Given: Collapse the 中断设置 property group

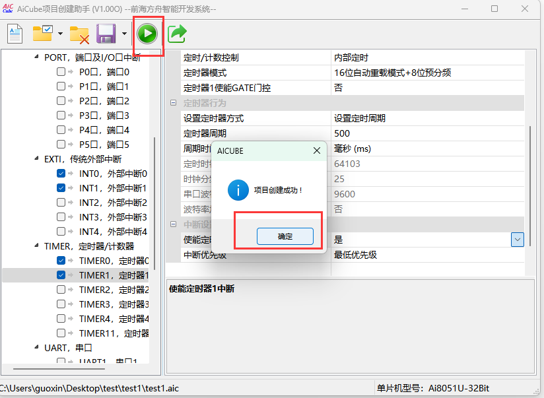Looking at the screenshot, I should click(174, 224).
